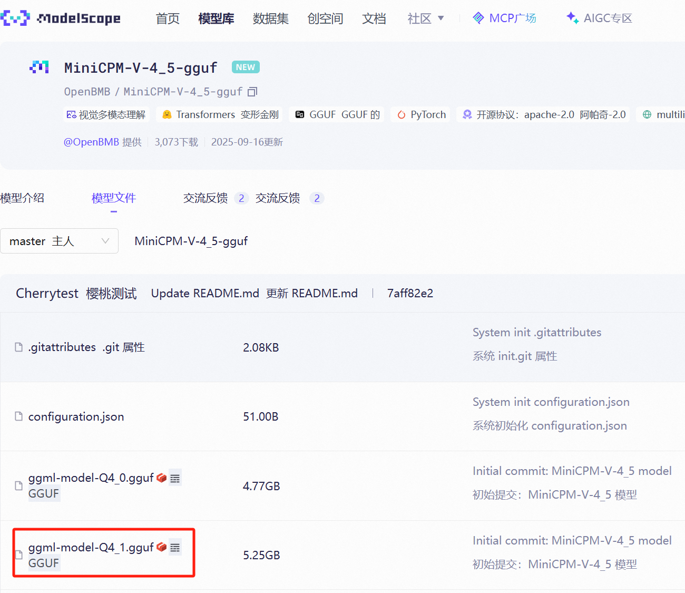Click the NEW badge next to title
Viewport: 685px width, 593px height.
(246, 67)
